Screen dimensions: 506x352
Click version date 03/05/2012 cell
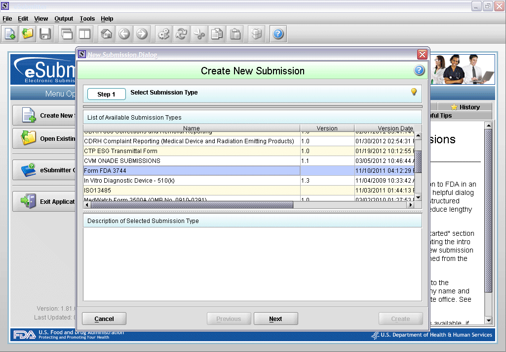point(385,160)
